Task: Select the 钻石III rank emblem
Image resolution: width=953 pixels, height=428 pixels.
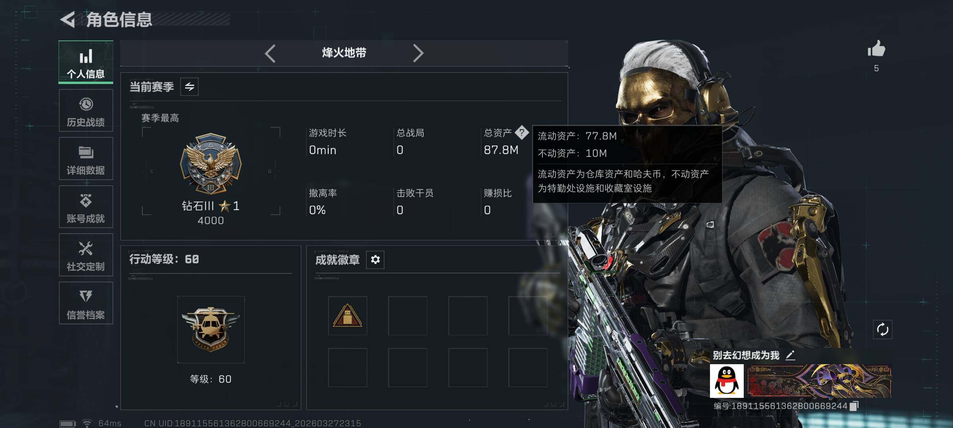Action: pos(211,164)
